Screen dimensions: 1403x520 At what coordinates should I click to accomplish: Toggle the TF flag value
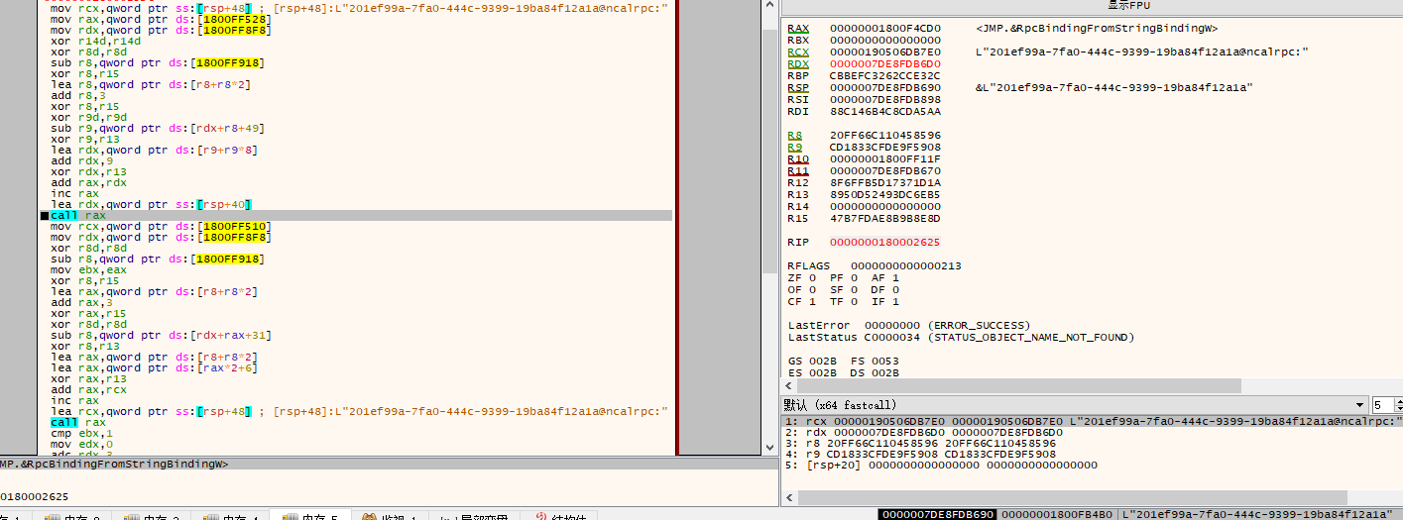854,301
